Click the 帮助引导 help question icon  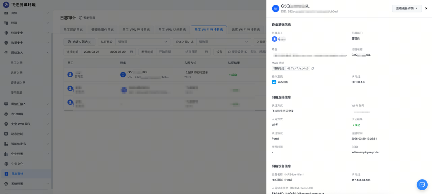click(80, 18)
